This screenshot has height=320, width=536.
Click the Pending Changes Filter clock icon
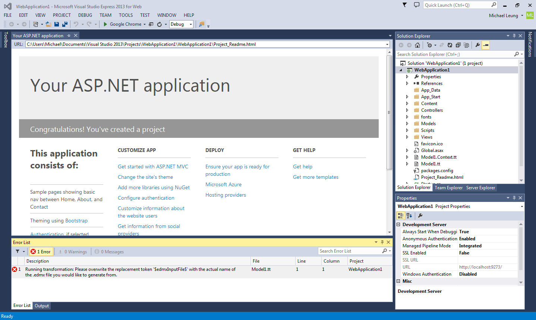429,45
